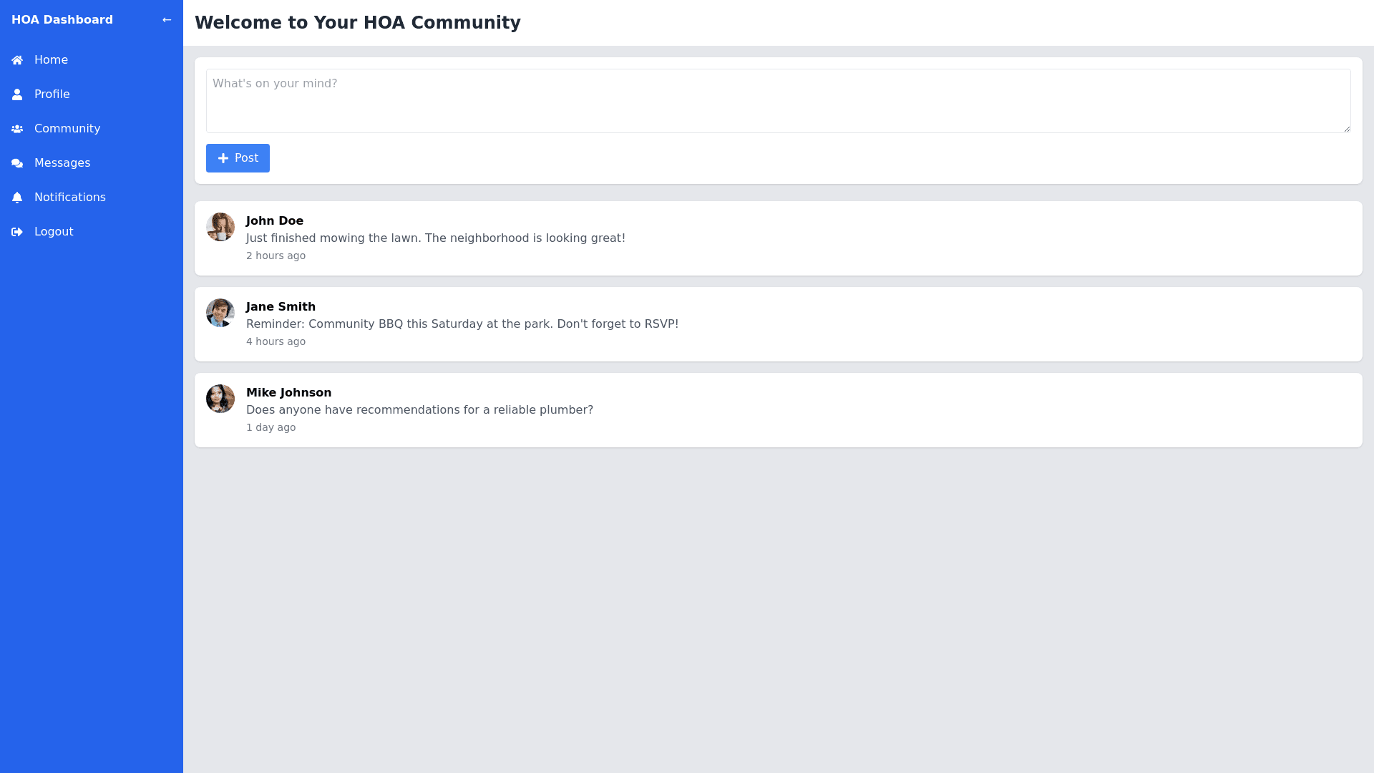
Task: Click the Community group icon
Action: pos(17,129)
